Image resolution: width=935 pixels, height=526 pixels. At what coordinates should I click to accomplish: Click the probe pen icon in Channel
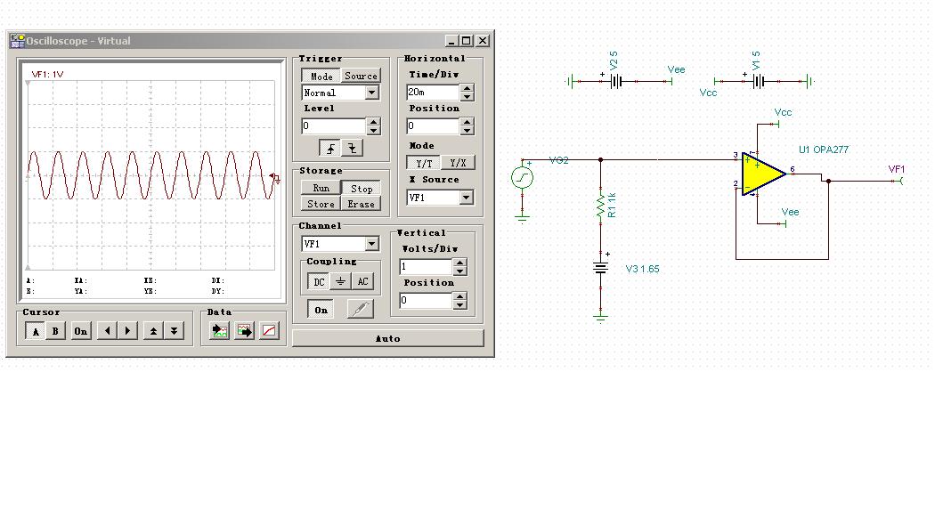click(x=360, y=309)
